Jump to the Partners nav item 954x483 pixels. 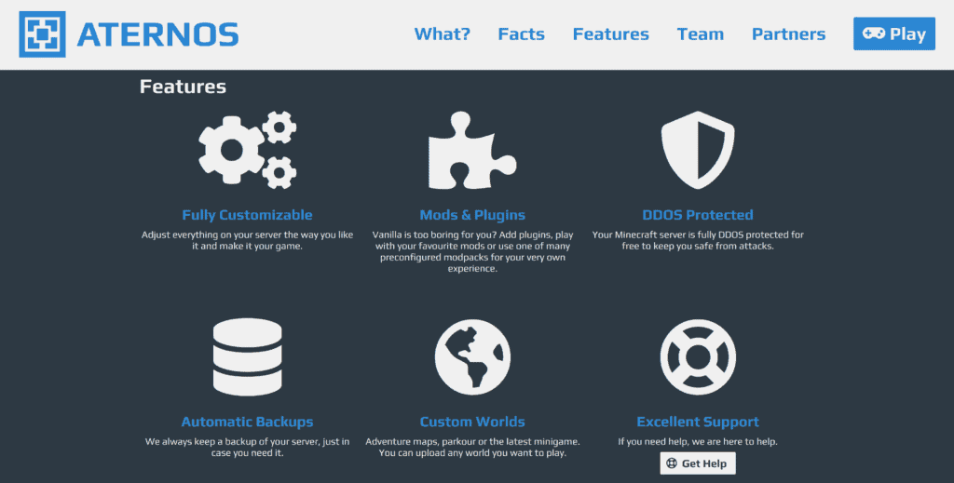tap(788, 34)
